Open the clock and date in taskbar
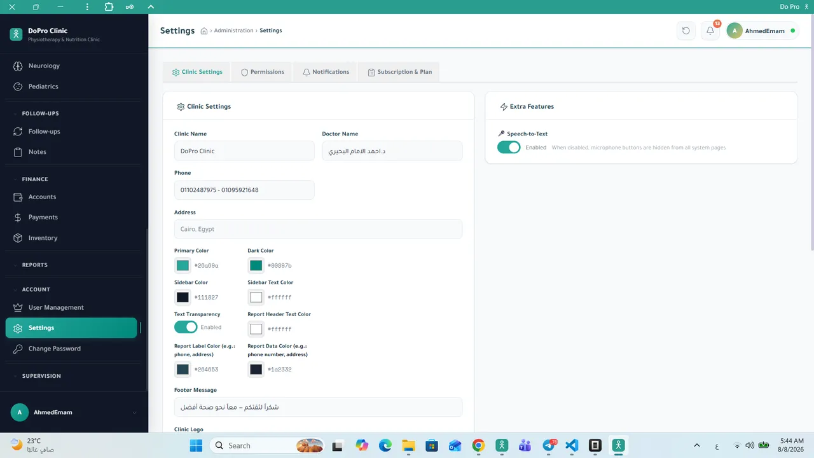 [x=791, y=445]
